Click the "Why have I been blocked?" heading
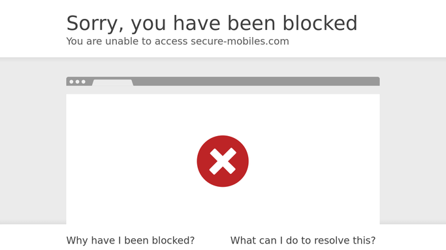Screen dimensions: 446x250 click(x=131, y=240)
